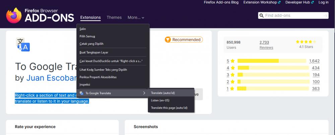Image resolution: width=335 pixels, height=135 pixels.
Task: Expand the More... dropdown
Action: (x=136, y=17)
